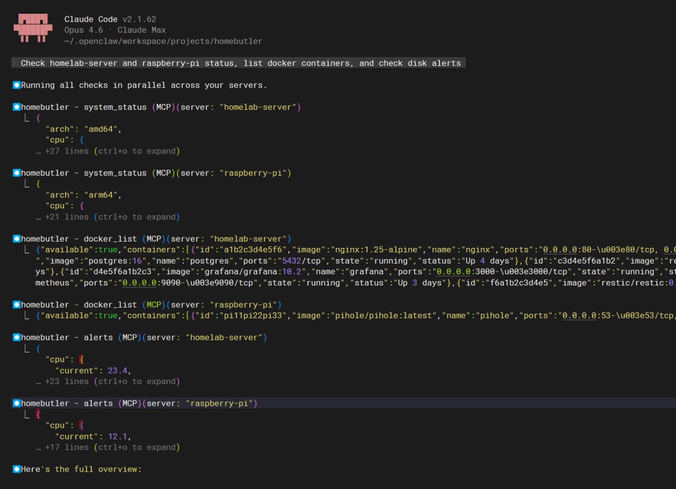
Task: Click the 'Opus 4.6 · Claude Max' model line
Action: (x=115, y=30)
